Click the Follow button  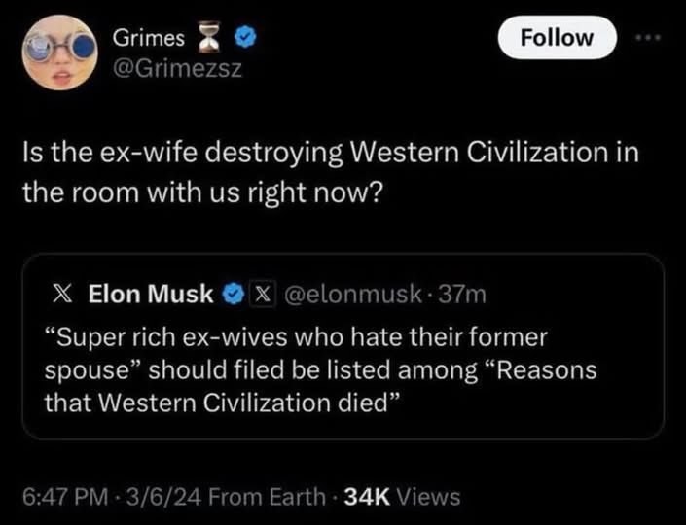pos(557,38)
